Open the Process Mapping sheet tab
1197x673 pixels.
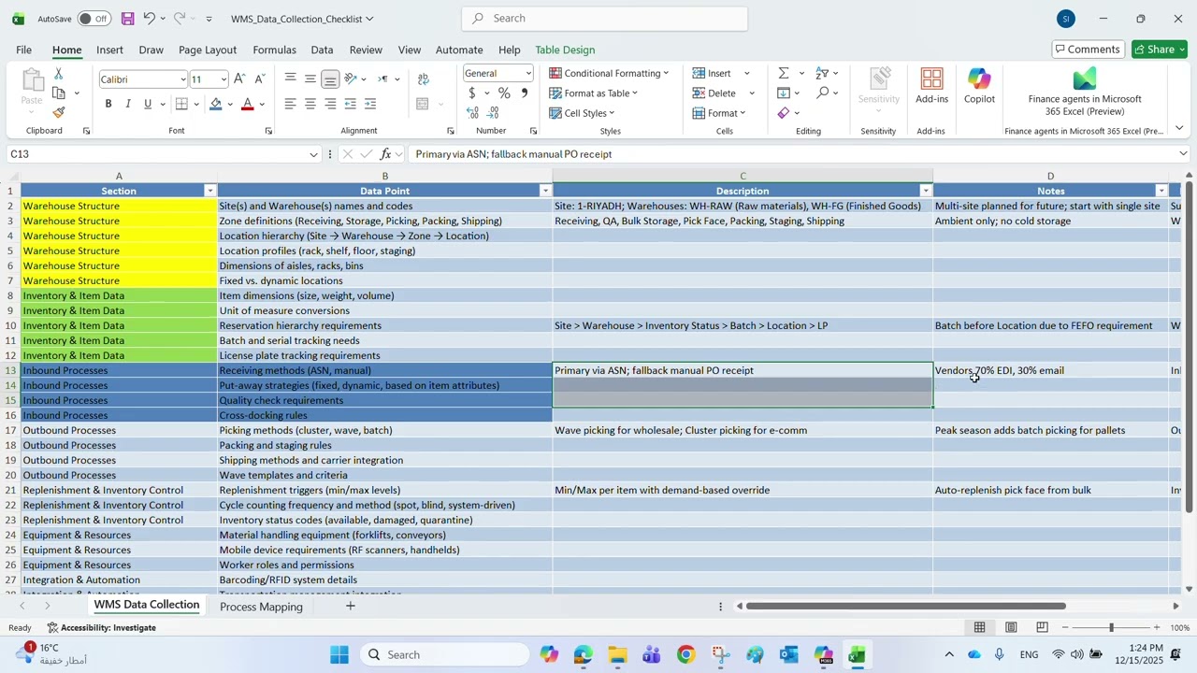tap(261, 607)
